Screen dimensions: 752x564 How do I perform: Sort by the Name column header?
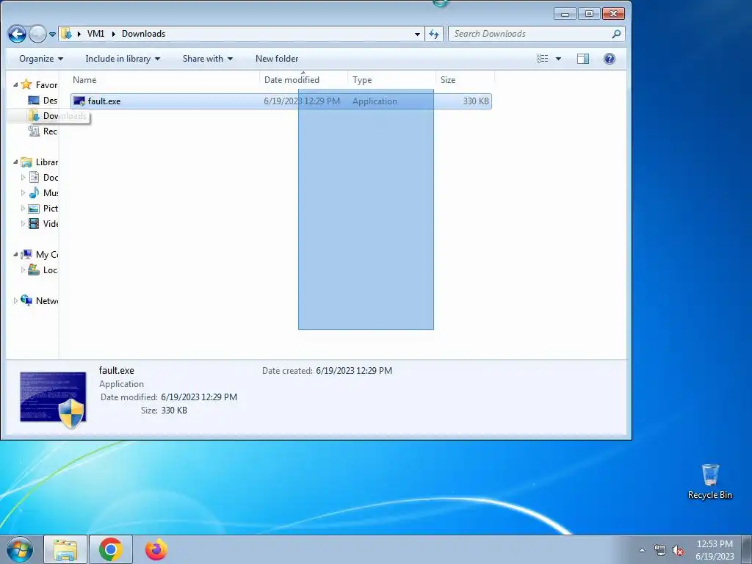pos(164,79)
